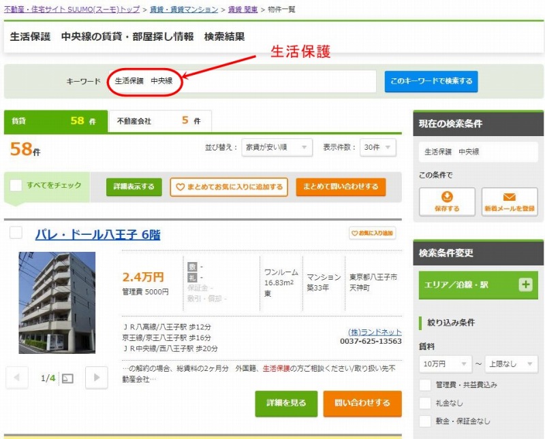Expand the 賃料 10万円 minimum dropdown
Screen dimensions: 545x439
click(x=444, y=364)
